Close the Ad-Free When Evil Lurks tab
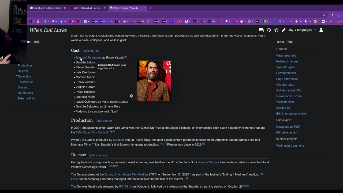Viewport: 343px width, 193px height. click(105, 8)
